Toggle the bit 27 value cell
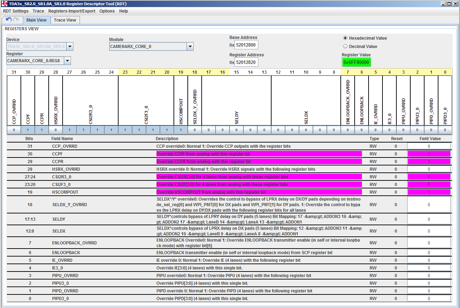460x308 pixels. coord(70,130)
